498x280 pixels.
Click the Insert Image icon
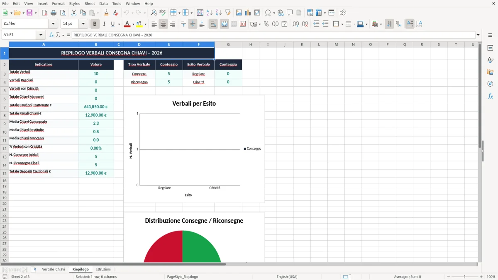239,13
